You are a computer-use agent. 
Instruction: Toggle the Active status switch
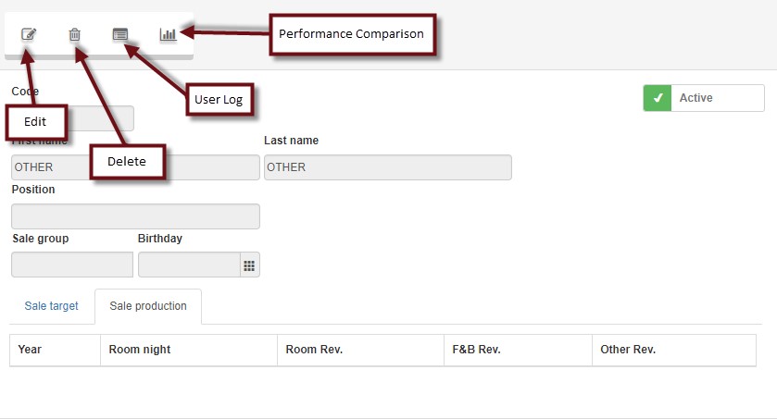(704, 98)
